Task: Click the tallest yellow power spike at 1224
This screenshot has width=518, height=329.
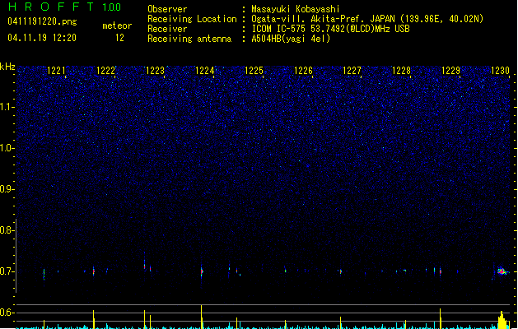Action: (202, 317)
